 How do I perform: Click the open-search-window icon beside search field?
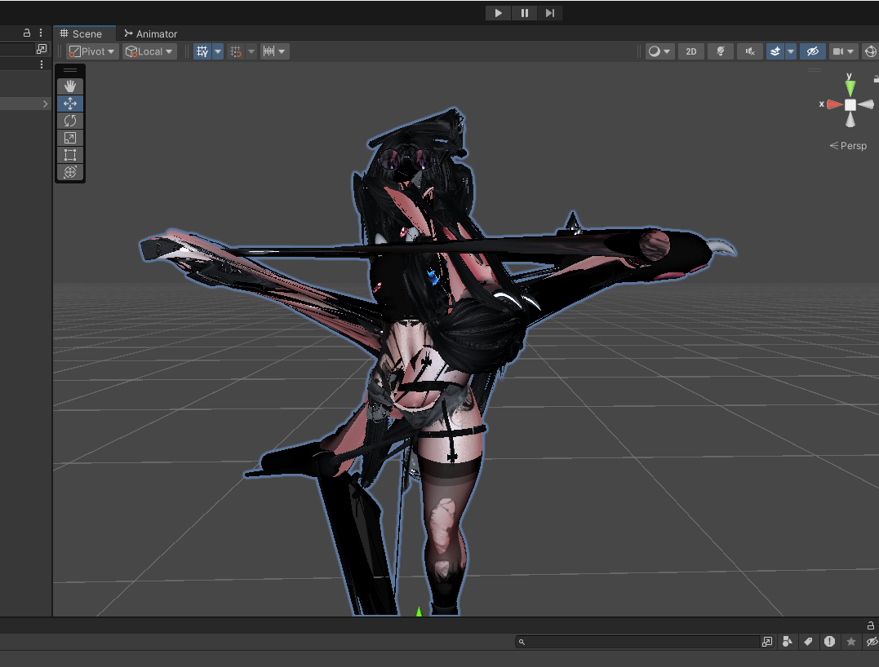click(767, 642)
